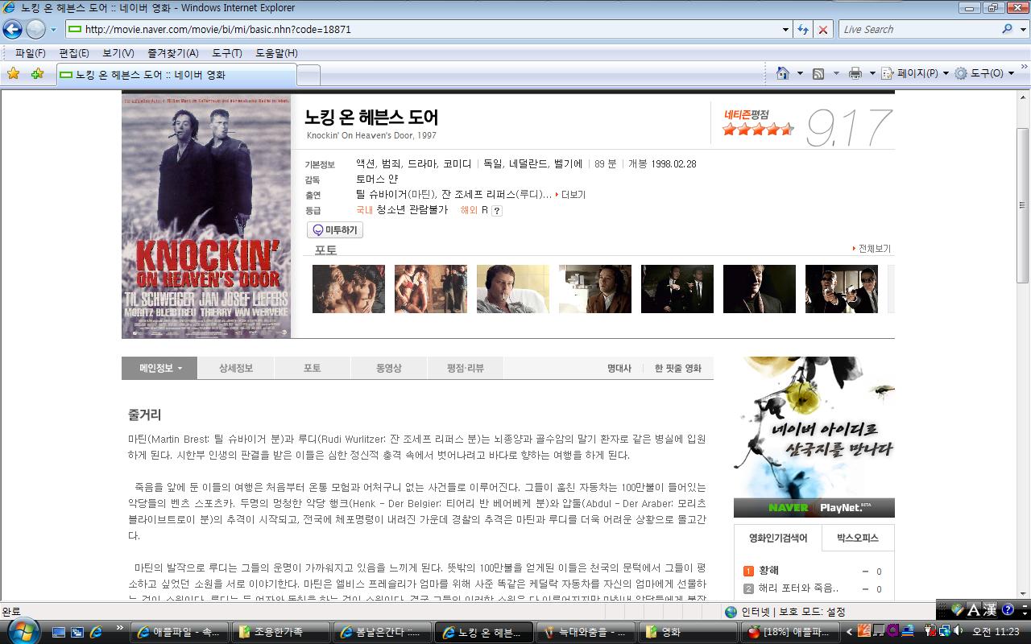This screenshot has width=1031, height=644.
Task: Click the Home page icon
Action: pyautogui.click(x=782, y=73)
